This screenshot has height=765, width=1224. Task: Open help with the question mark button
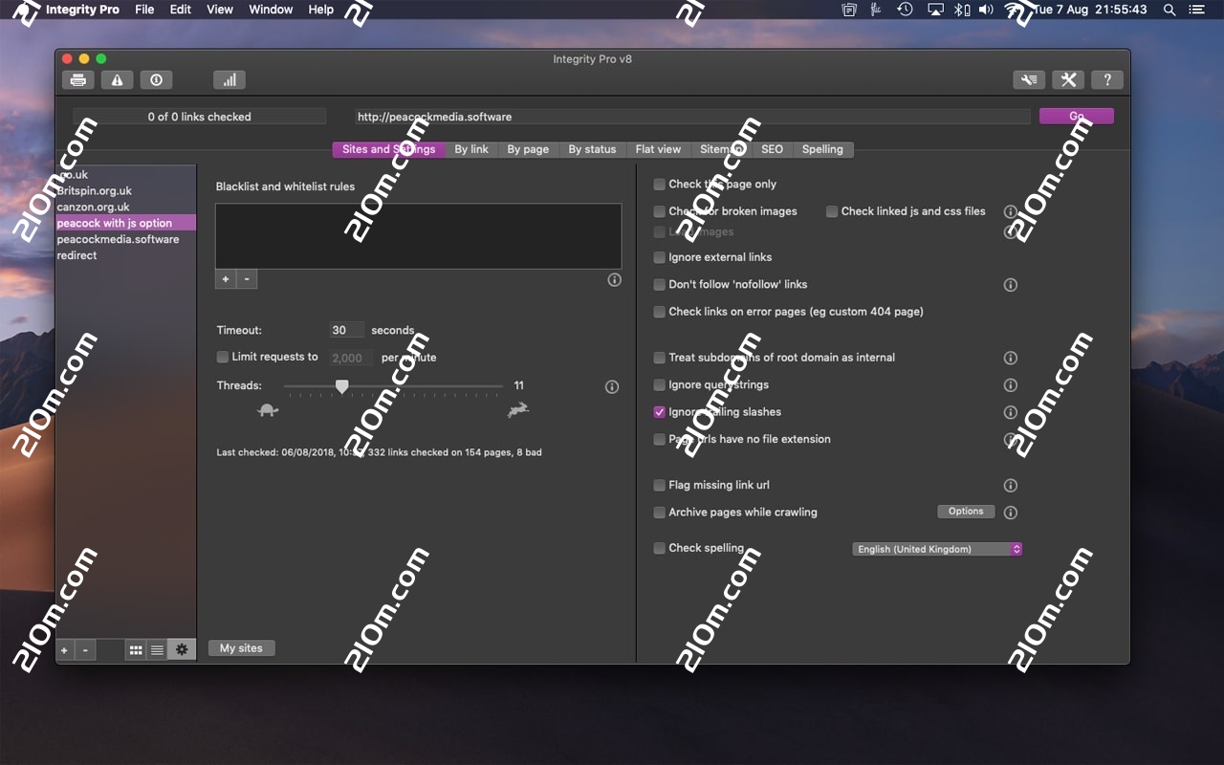[1107, 80]
